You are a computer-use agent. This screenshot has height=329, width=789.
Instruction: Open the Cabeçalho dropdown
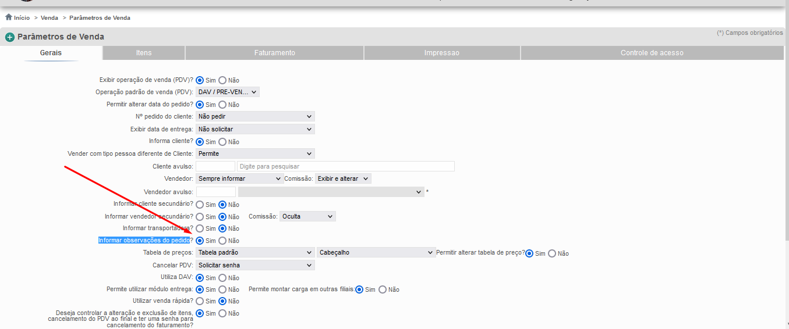(x=376, y=252)
